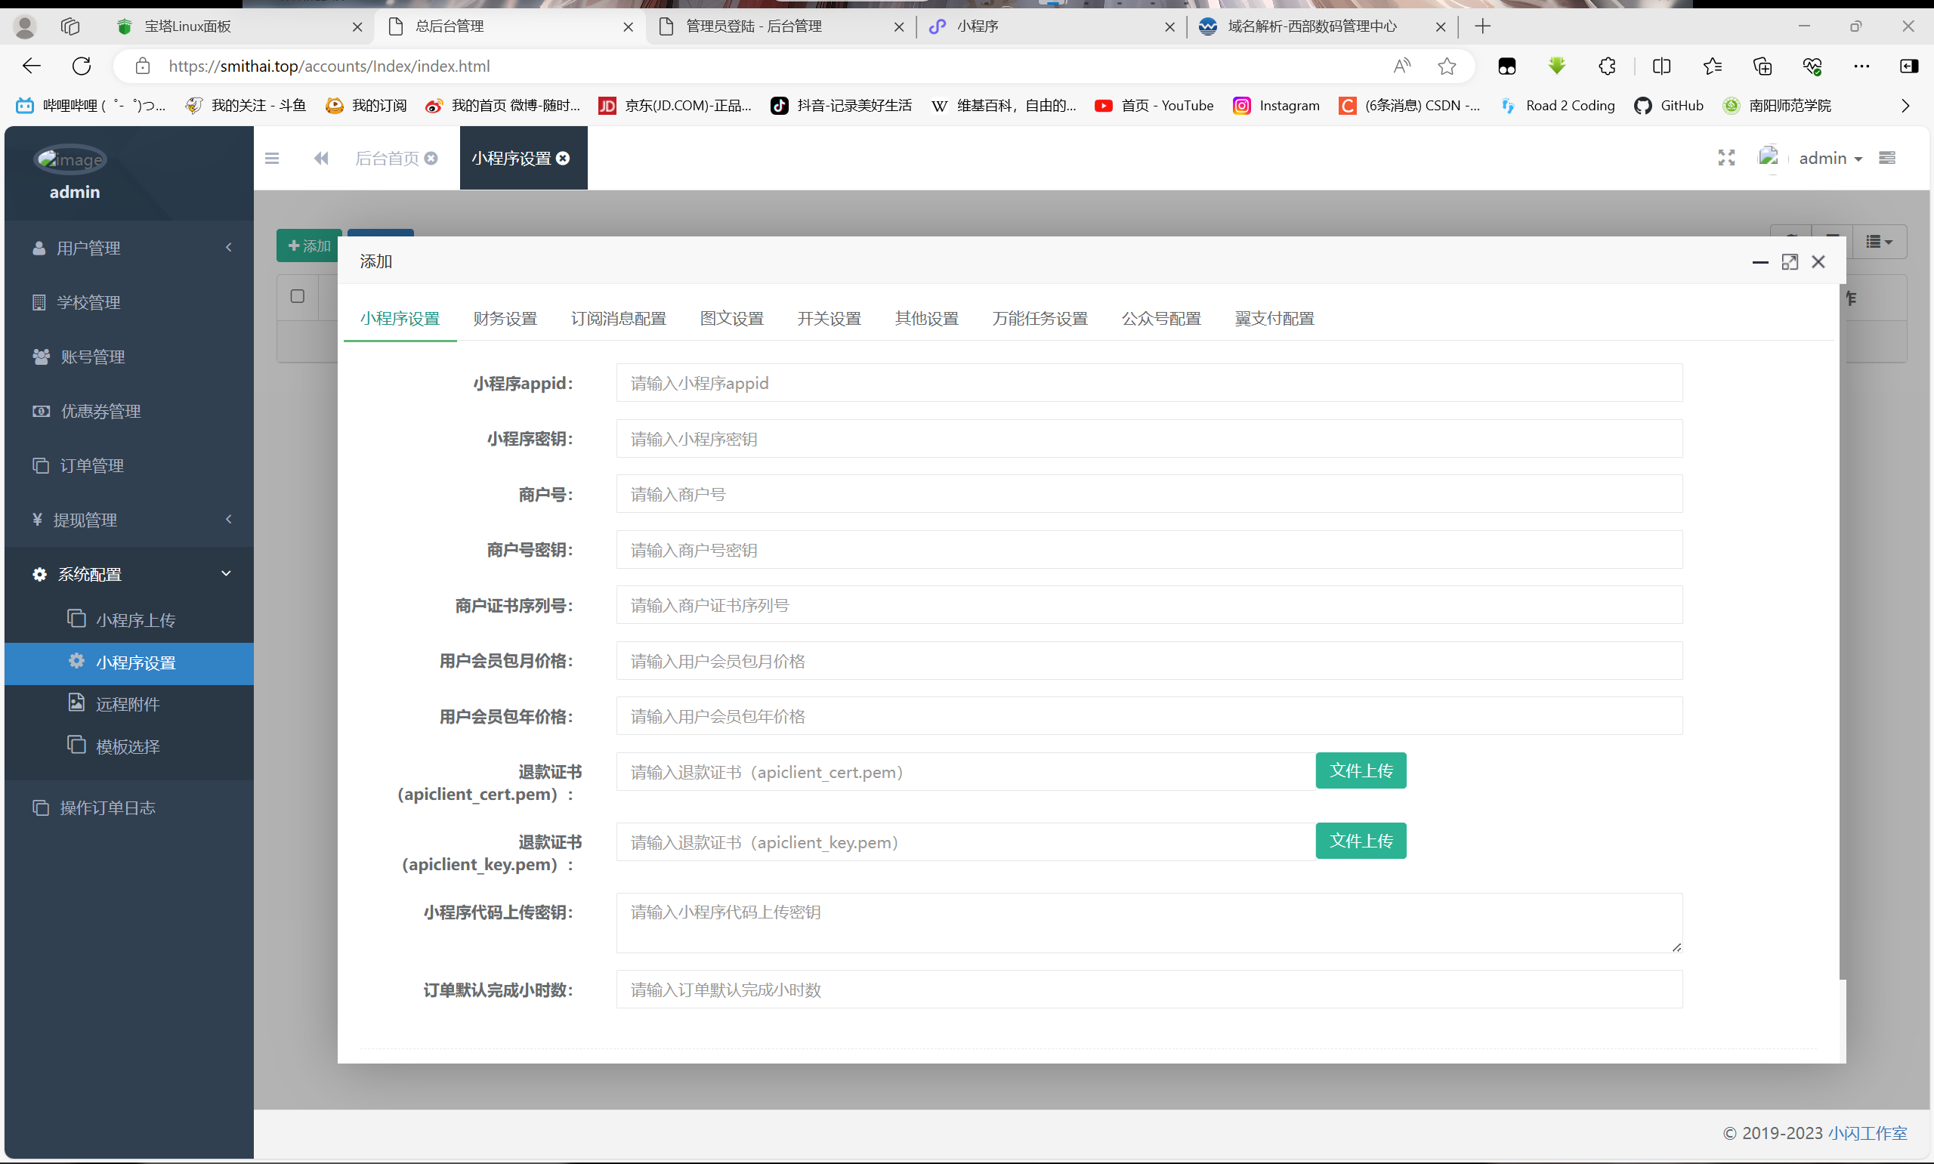
Task: Tick the select-all checkbox in table header
Action: click(x=297, y=297)
